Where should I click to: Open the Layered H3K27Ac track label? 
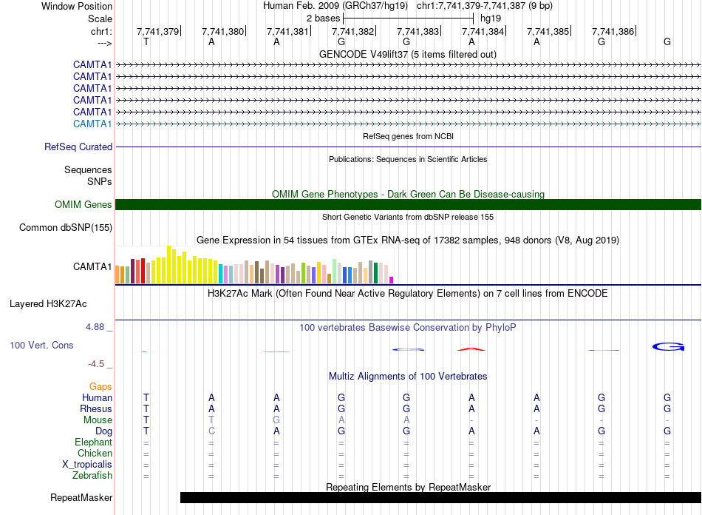click(48, 304)
